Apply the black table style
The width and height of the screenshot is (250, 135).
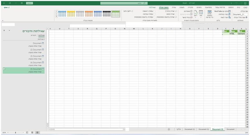107,14
